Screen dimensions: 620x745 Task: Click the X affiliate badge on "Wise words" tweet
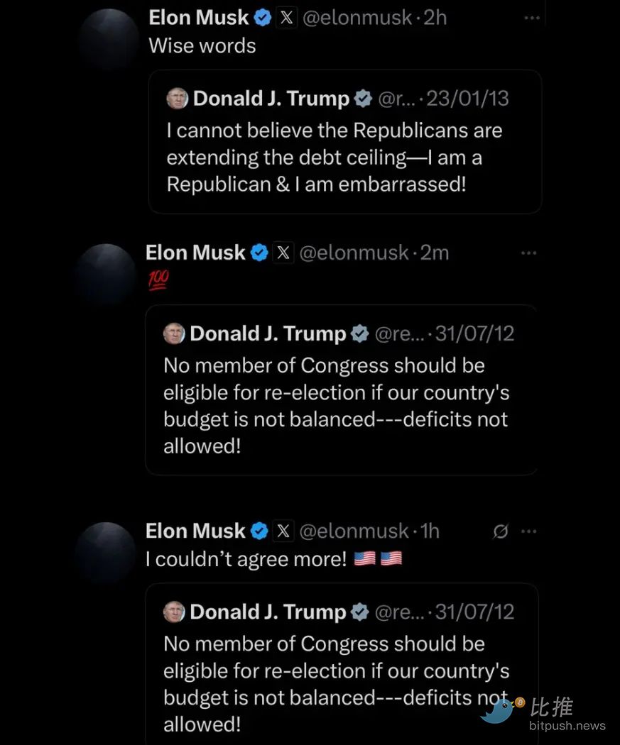coord(286,18)
